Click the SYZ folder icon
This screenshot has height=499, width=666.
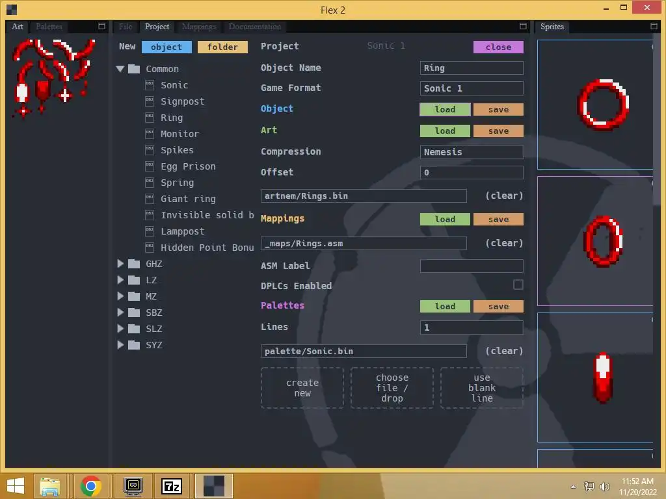134,345
